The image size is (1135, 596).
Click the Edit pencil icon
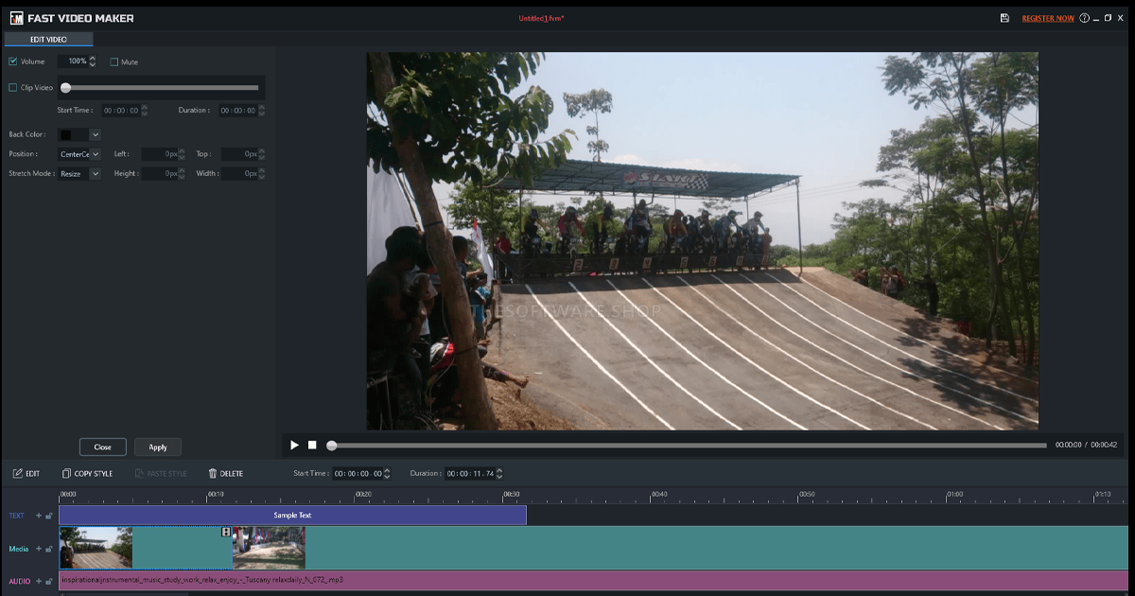point(17,473)
